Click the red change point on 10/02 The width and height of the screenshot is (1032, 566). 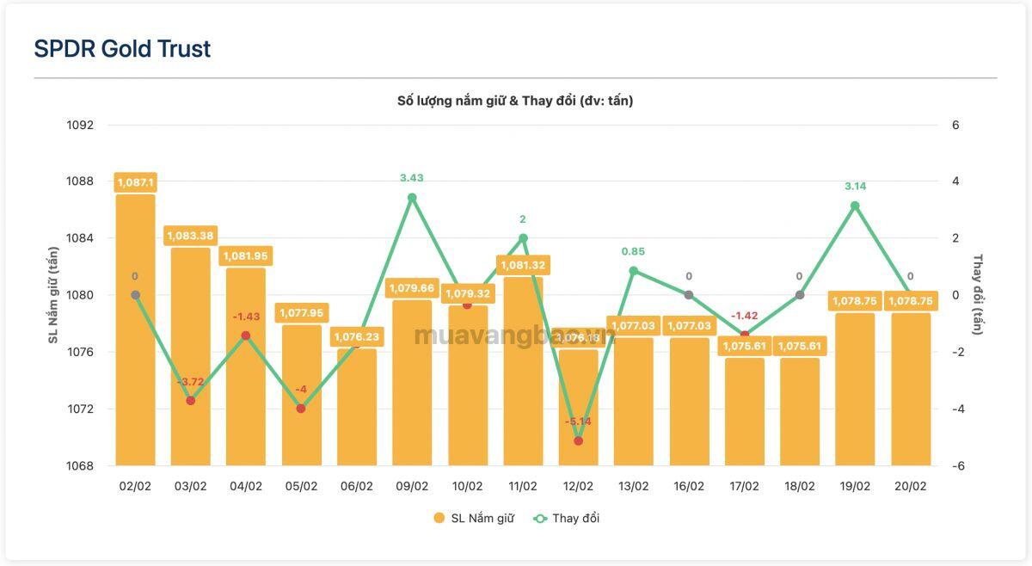[467, 305]
